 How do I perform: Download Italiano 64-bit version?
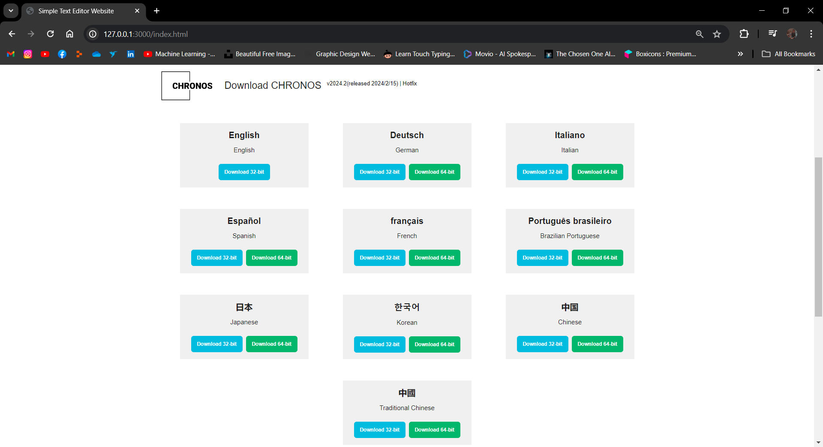(x=598, y=172)
